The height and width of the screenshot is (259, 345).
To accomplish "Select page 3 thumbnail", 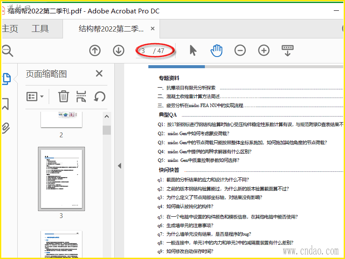I will 61,179.
